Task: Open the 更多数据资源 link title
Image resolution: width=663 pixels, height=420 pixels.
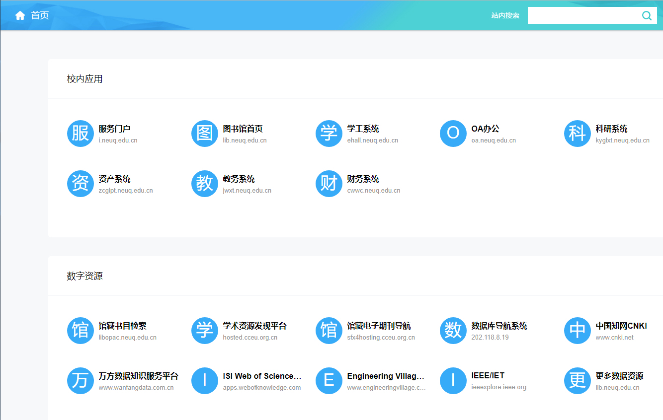Action: 619,376
